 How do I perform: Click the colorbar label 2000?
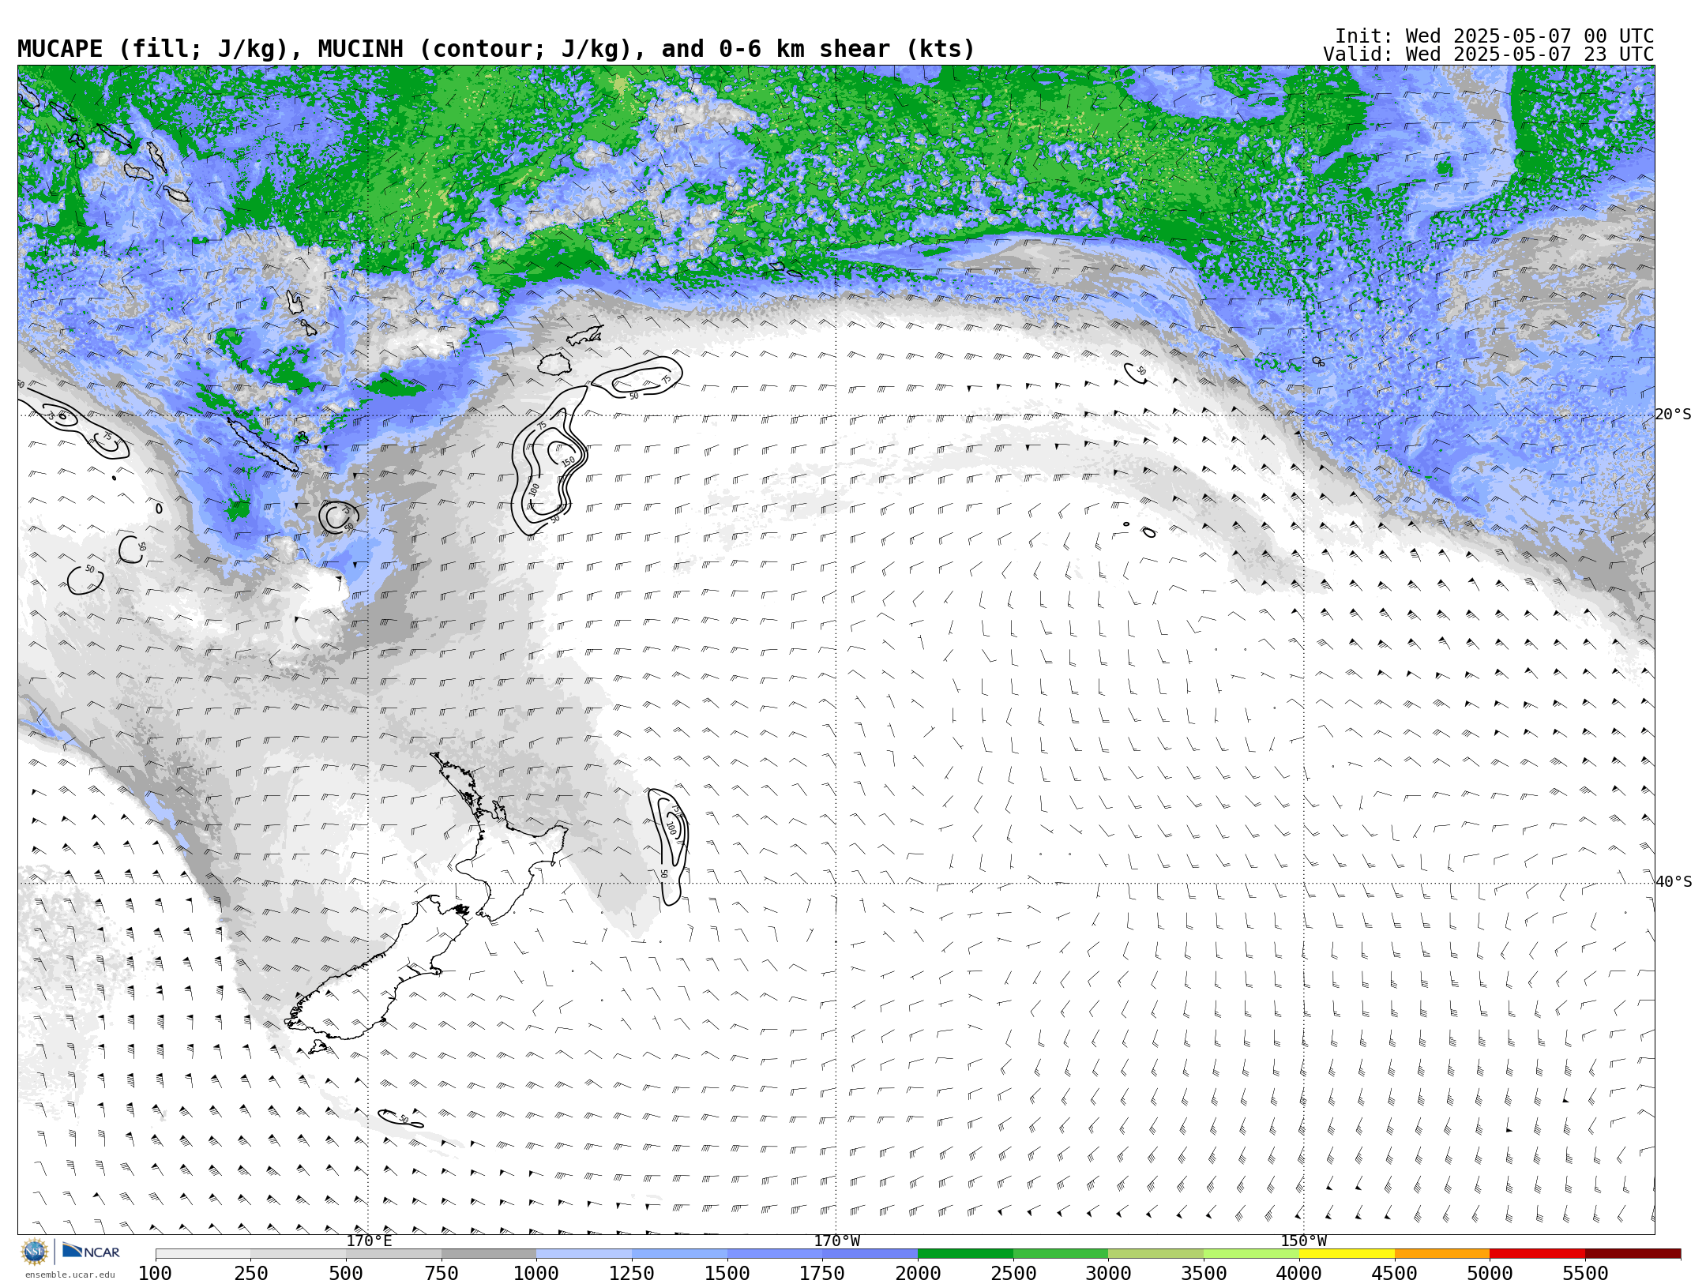tap(918, 1274)
